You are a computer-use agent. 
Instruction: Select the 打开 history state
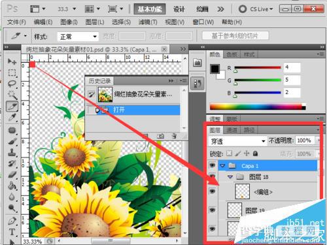point(133,110)
